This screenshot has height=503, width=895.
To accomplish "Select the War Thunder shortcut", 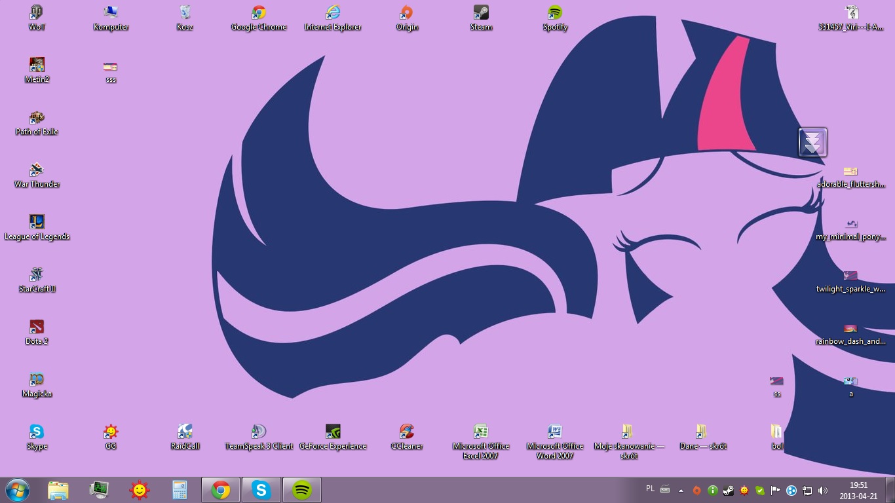I will (37, 175).
